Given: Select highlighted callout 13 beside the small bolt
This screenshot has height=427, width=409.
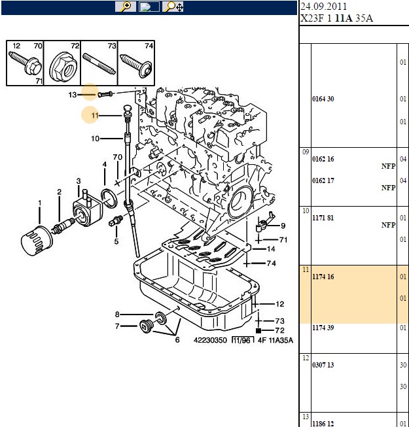Looking at the screenshot, I should 73,95.
